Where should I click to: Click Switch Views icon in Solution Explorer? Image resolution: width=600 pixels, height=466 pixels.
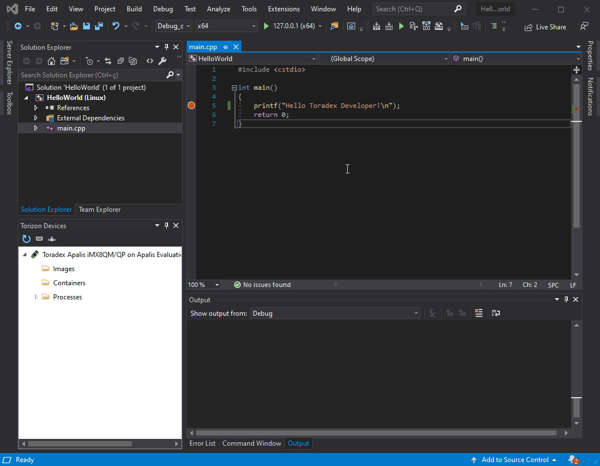coord(64,61)
